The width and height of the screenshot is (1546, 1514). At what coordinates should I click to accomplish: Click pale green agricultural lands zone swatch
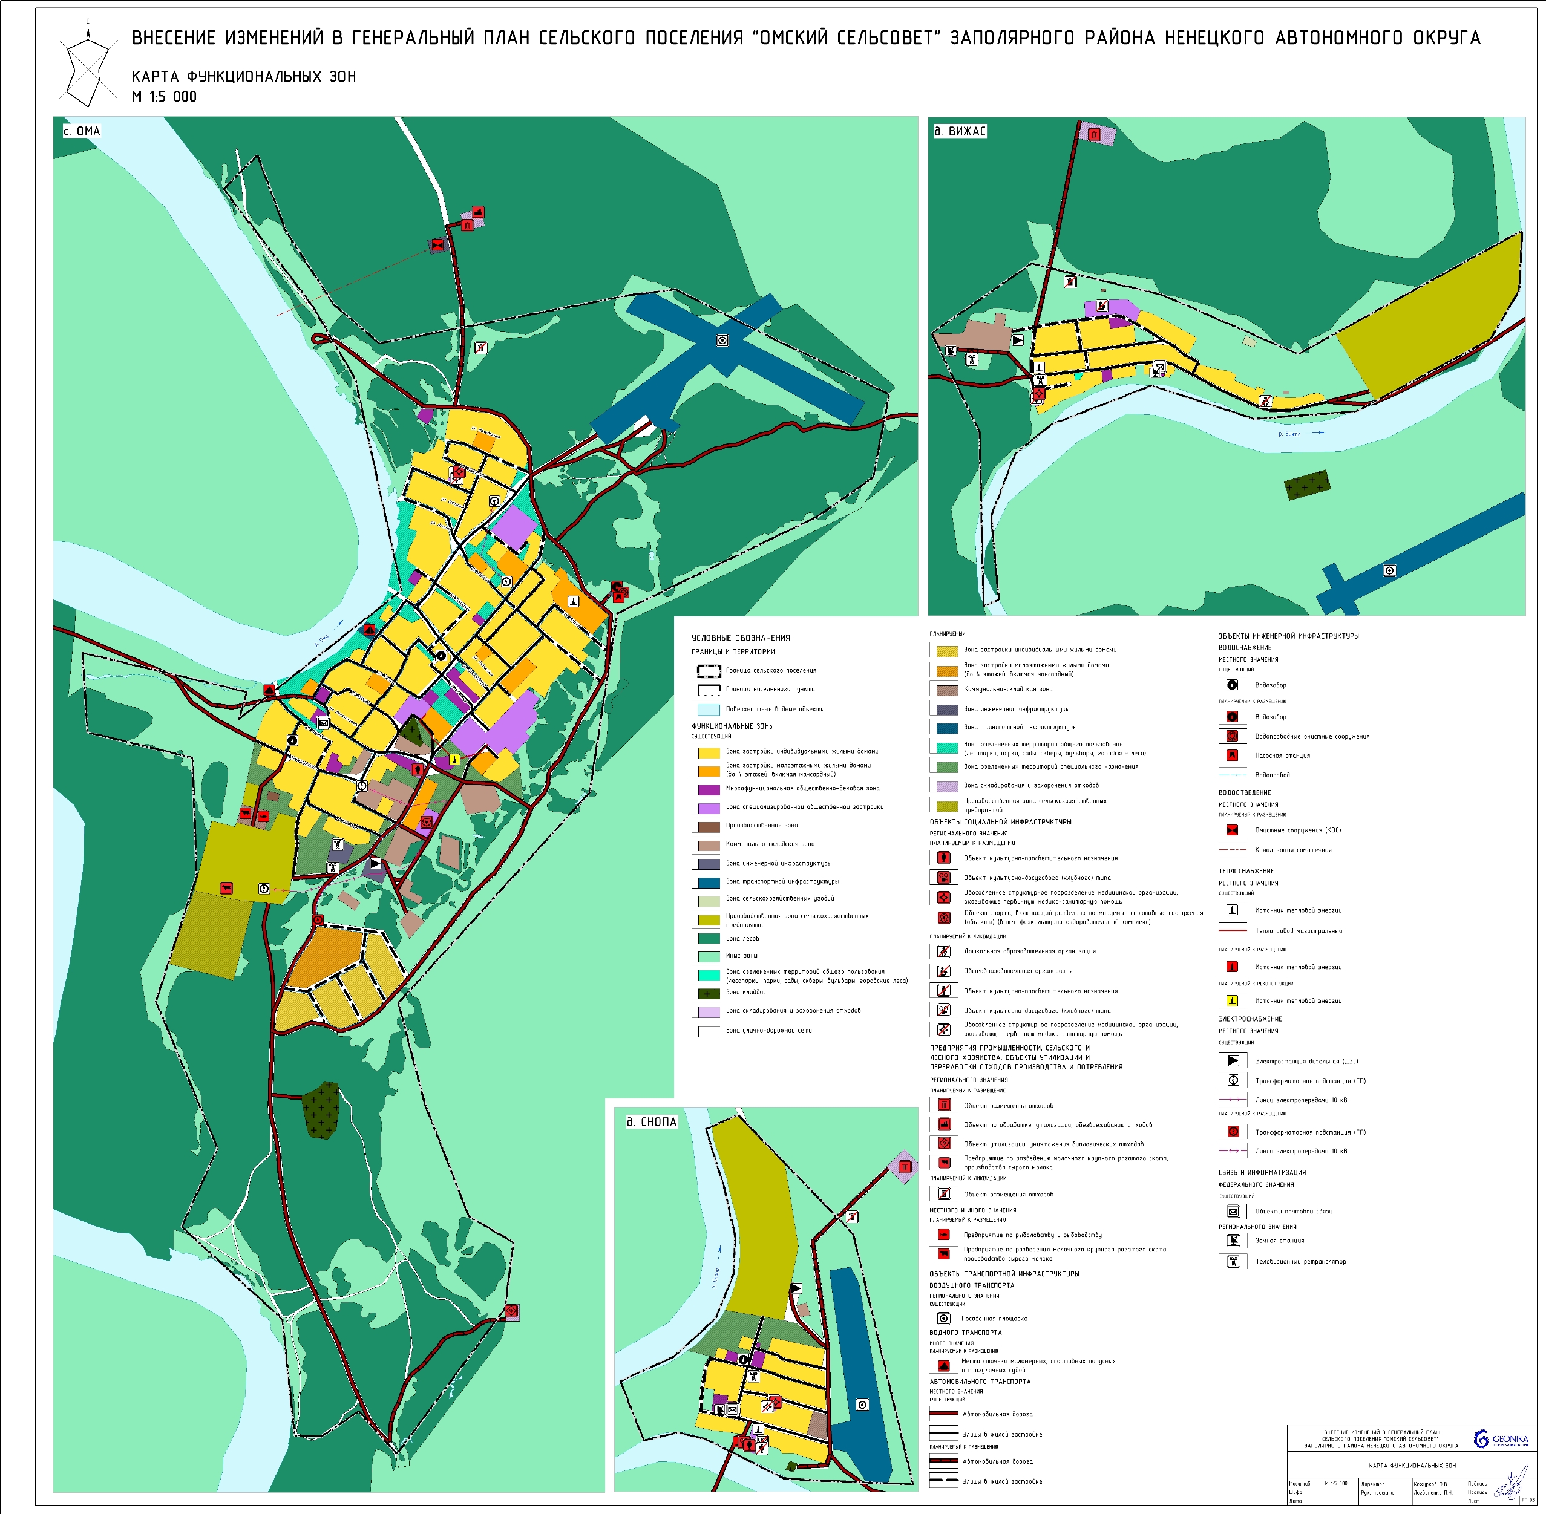click(x=709, y=901)
